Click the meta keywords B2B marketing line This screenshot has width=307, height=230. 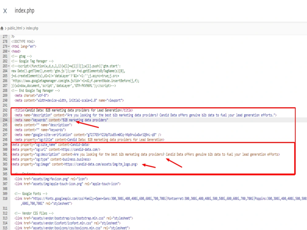(61, 120)
